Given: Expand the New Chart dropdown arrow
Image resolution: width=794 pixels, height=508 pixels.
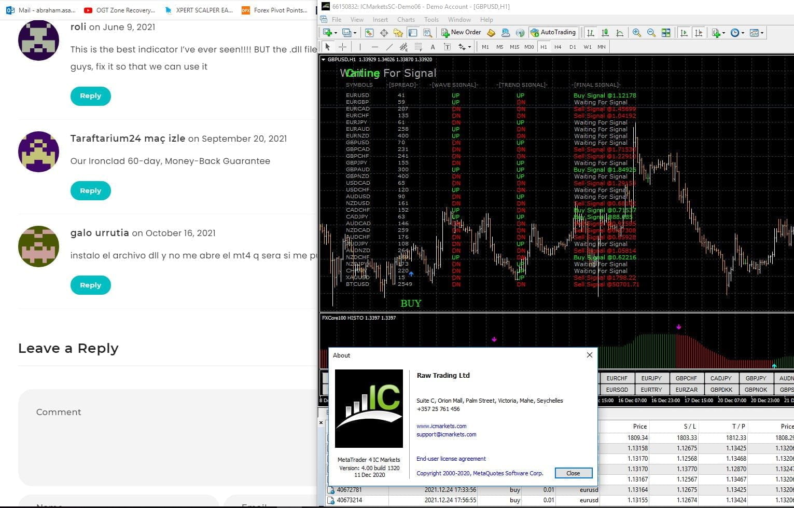Looking at the screenshot, I should [336, 33].
